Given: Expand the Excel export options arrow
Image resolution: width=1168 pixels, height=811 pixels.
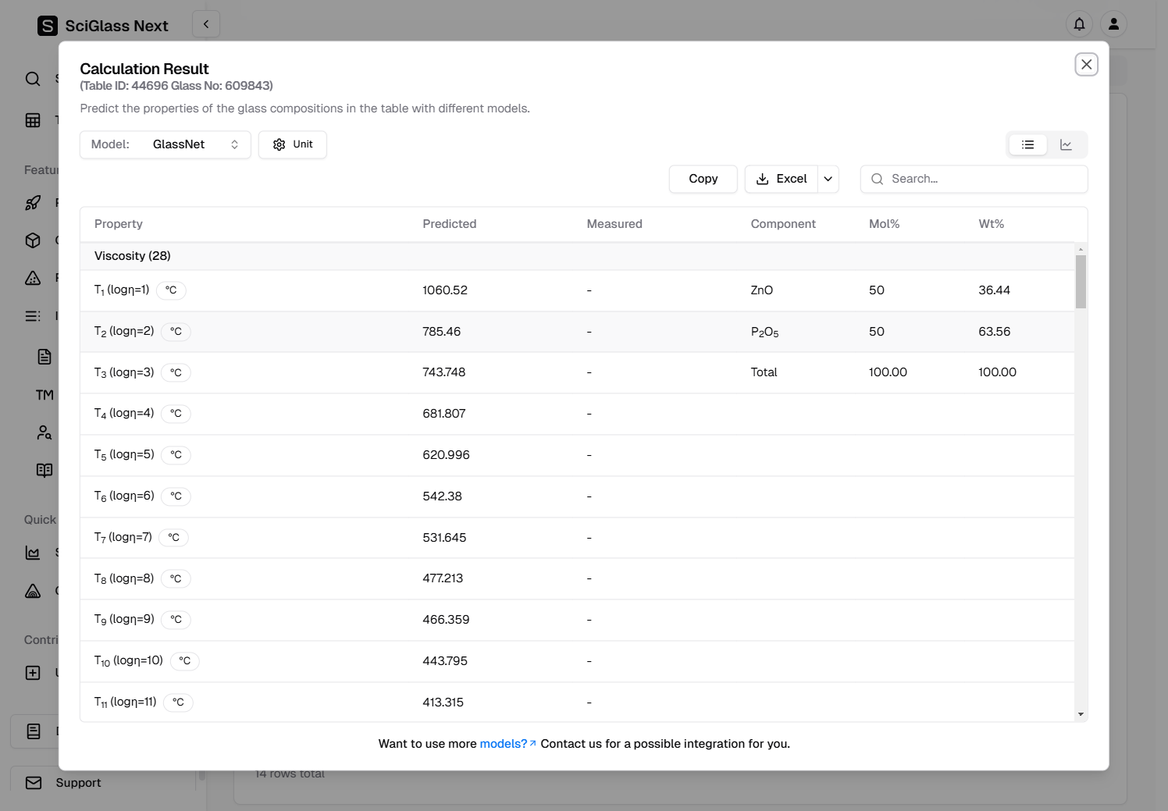Looking at the screenshot, I should tap(828, 179).
